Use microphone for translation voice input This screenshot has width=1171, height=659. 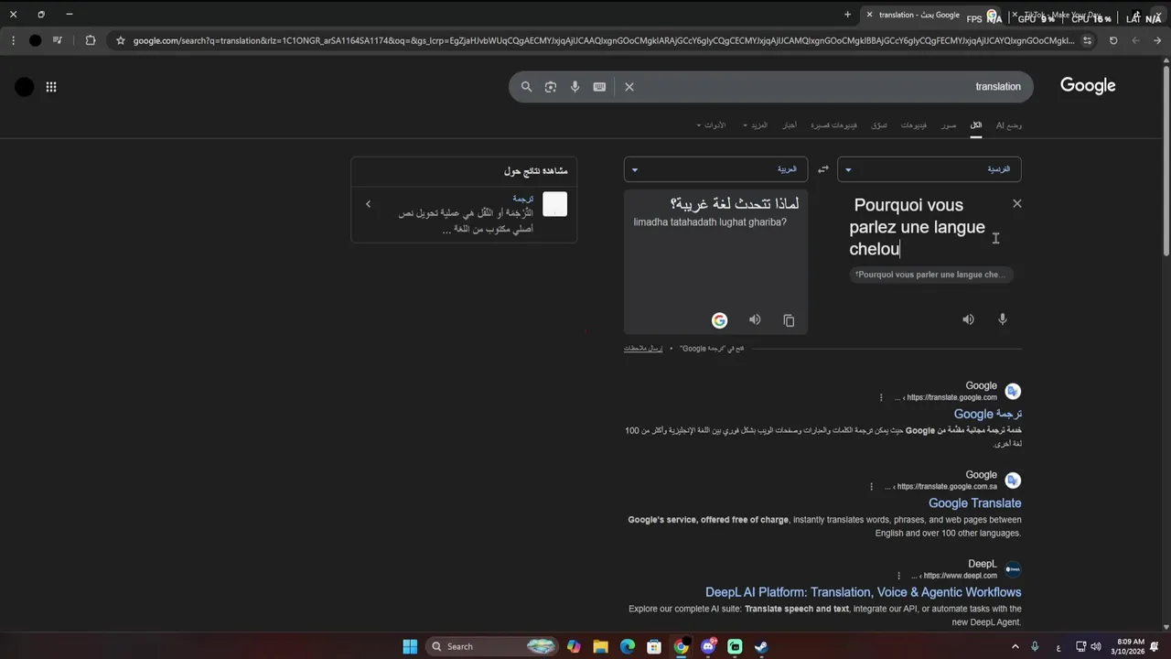1003,319
